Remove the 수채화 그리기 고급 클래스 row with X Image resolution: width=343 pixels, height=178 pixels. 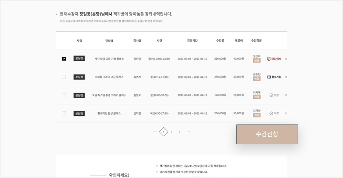click(286, 77)
